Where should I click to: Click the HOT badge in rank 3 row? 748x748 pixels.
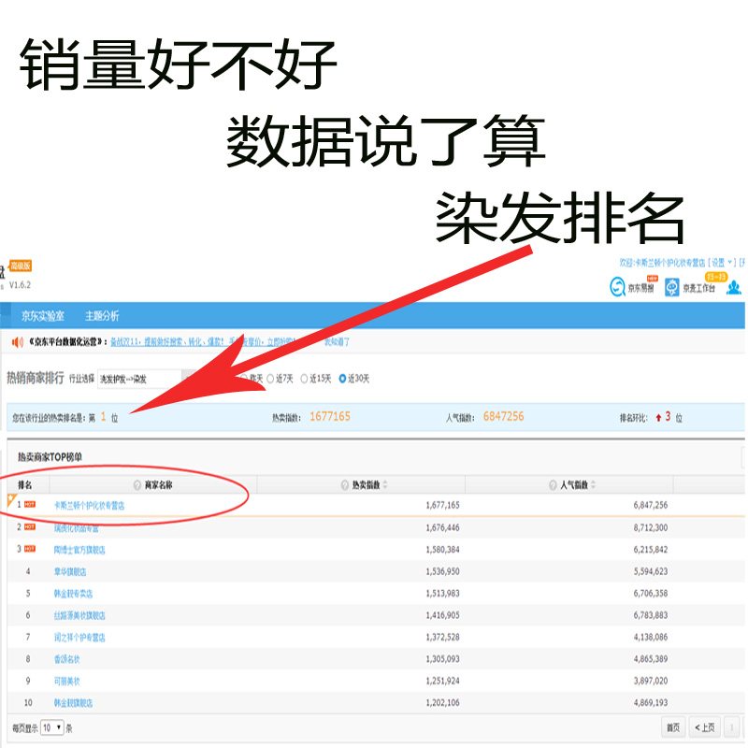tap(30, 549)
